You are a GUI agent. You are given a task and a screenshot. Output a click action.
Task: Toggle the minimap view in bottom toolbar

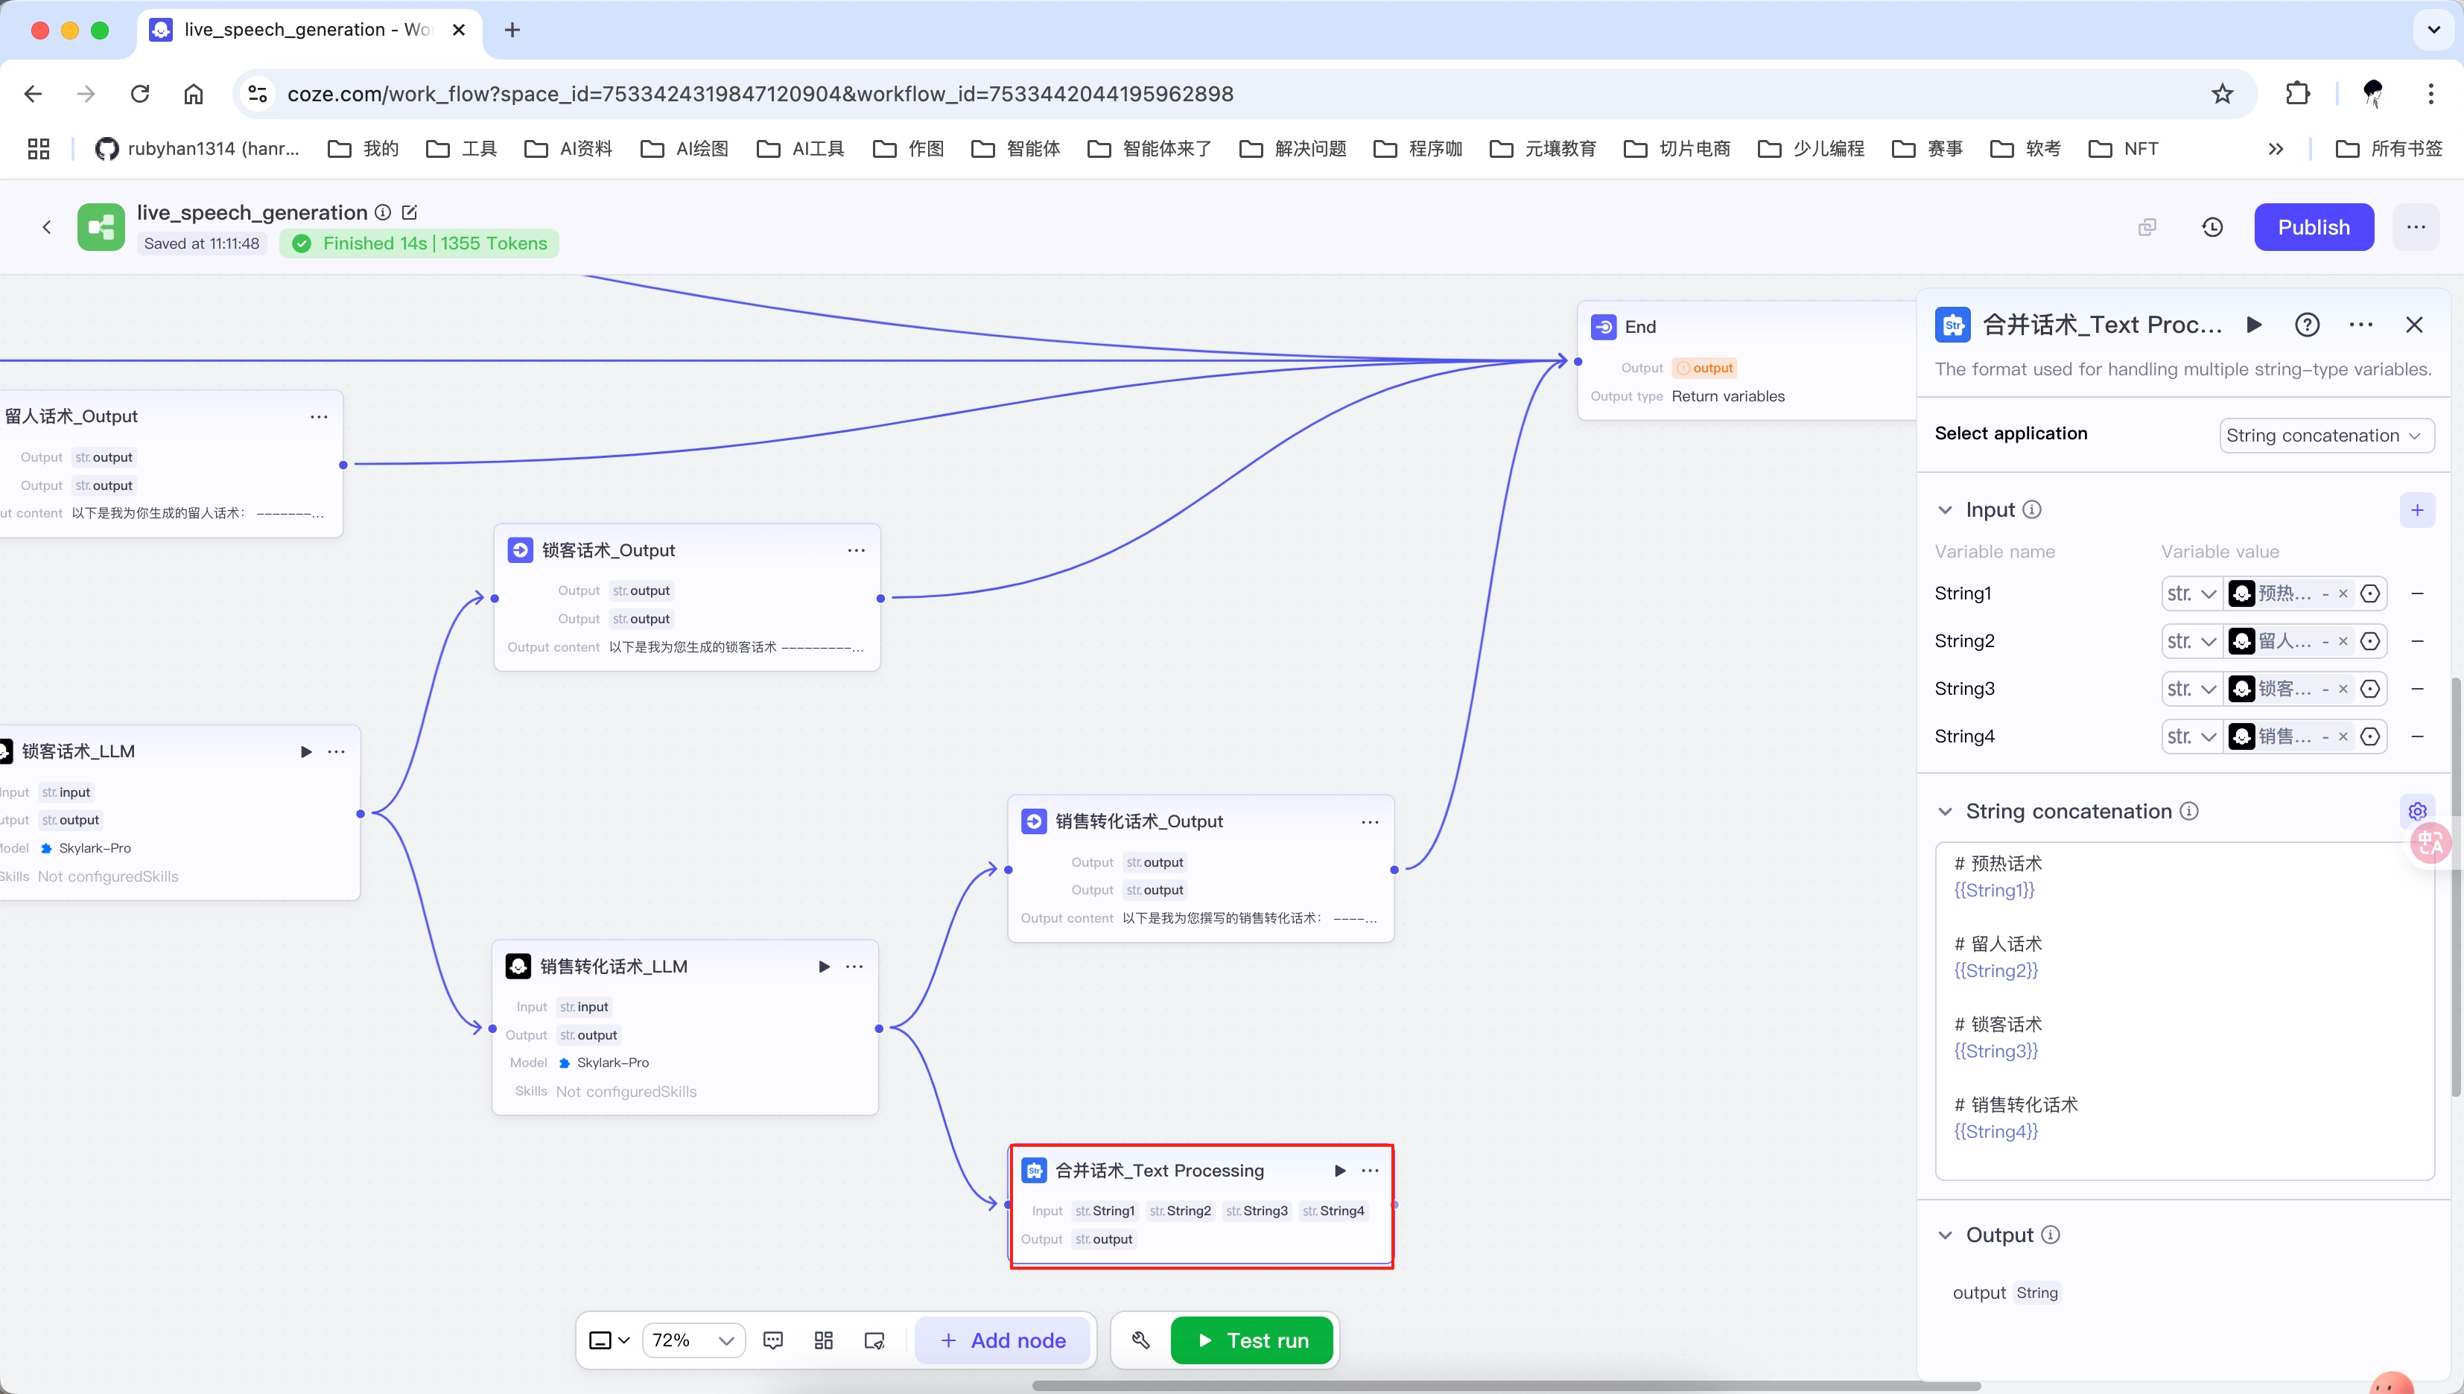pyautogui.click(x=874, y=1340)
